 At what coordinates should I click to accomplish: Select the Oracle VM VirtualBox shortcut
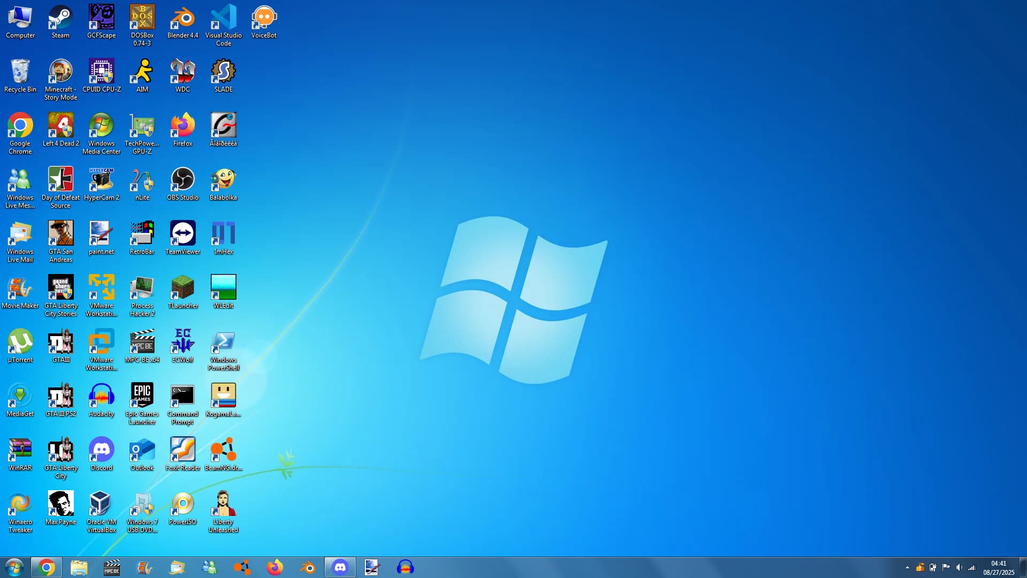(x=101, y=505)
